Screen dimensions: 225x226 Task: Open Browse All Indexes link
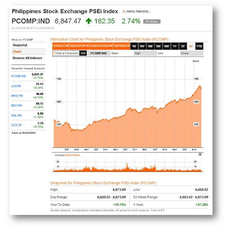tap(27, 58)
